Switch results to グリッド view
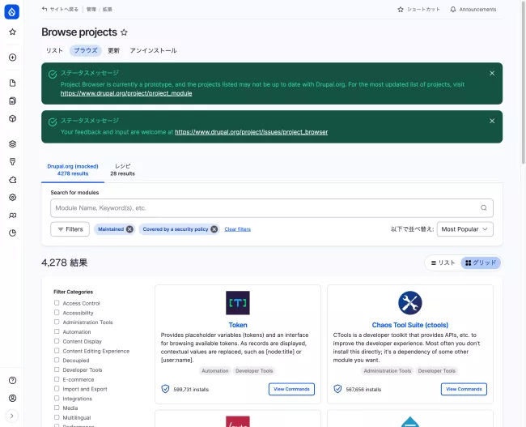Image resolution: width=526 pixels, height=427 pixels. 481,263
